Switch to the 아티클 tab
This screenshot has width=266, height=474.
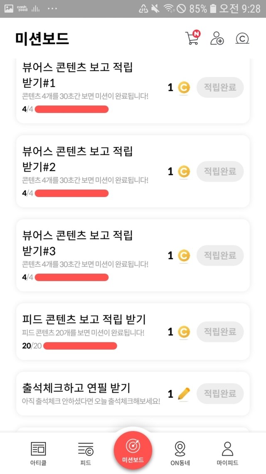(38, 453)
